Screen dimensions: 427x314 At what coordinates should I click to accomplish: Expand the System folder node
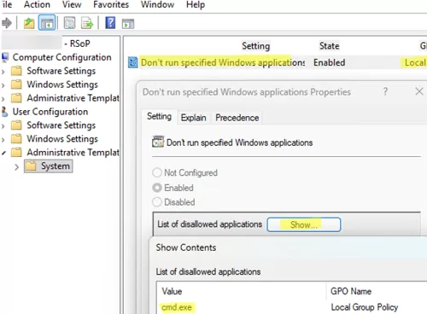16,167
